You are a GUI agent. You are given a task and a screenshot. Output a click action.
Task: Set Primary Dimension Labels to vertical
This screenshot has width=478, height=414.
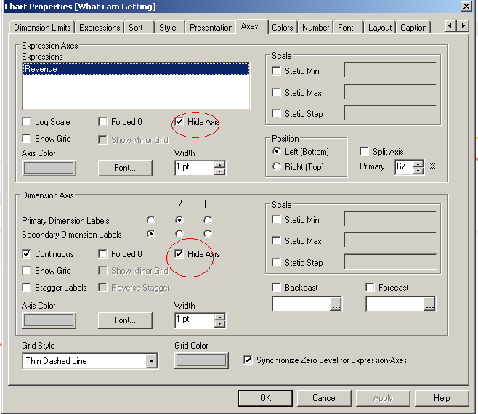[x=208, y=220]
